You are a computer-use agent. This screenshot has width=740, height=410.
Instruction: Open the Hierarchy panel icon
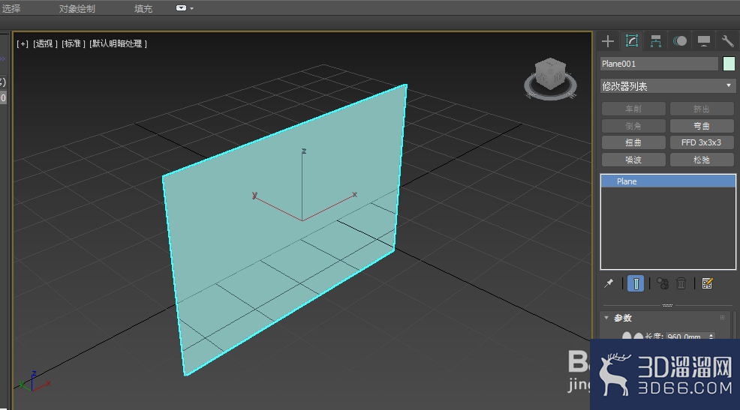[x=655, y=41]
